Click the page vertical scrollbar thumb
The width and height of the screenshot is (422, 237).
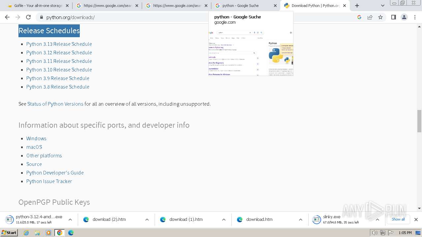419,121
